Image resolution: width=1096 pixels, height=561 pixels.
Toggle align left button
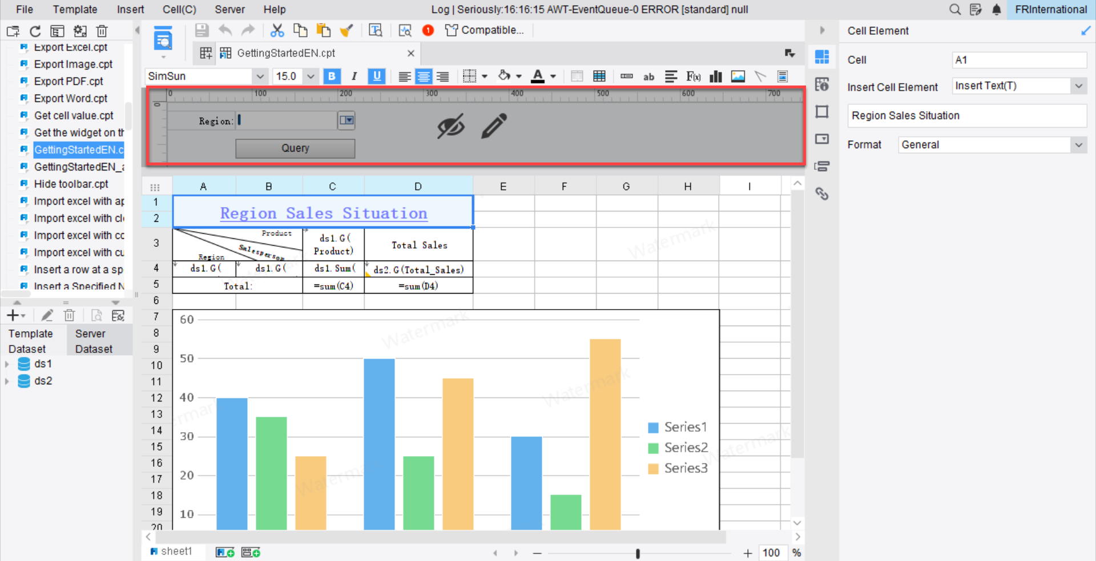click(405, 76)
